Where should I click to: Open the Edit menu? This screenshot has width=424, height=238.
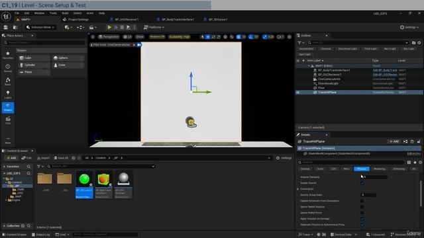point(26,13)
